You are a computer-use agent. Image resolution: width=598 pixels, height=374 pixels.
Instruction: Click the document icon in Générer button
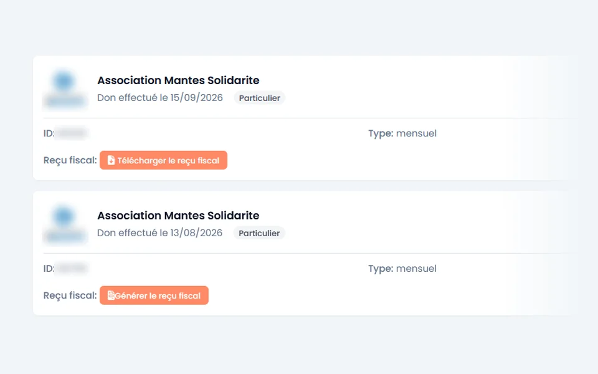[111, 295]
